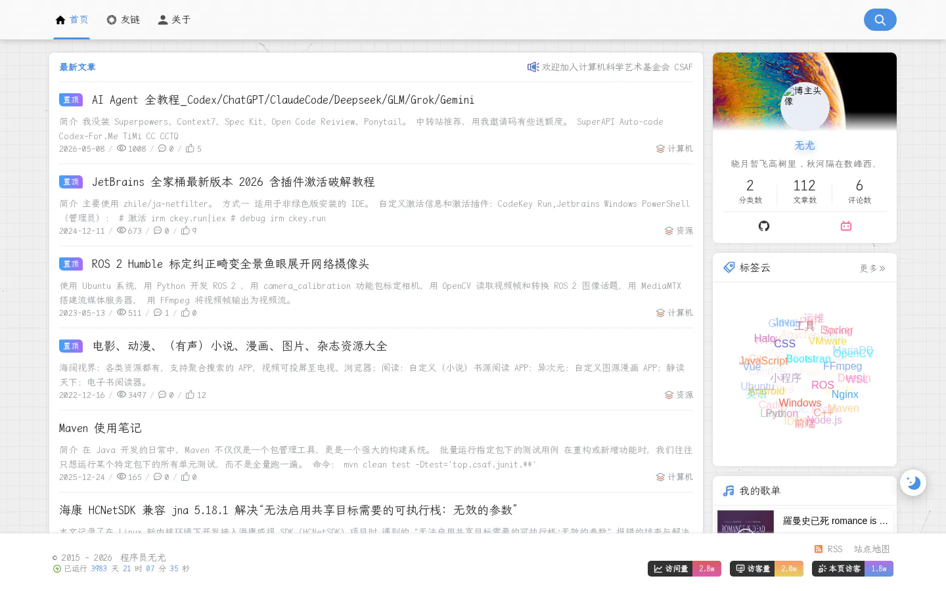Open the 友链 navigation item

[x=123, y=20]
